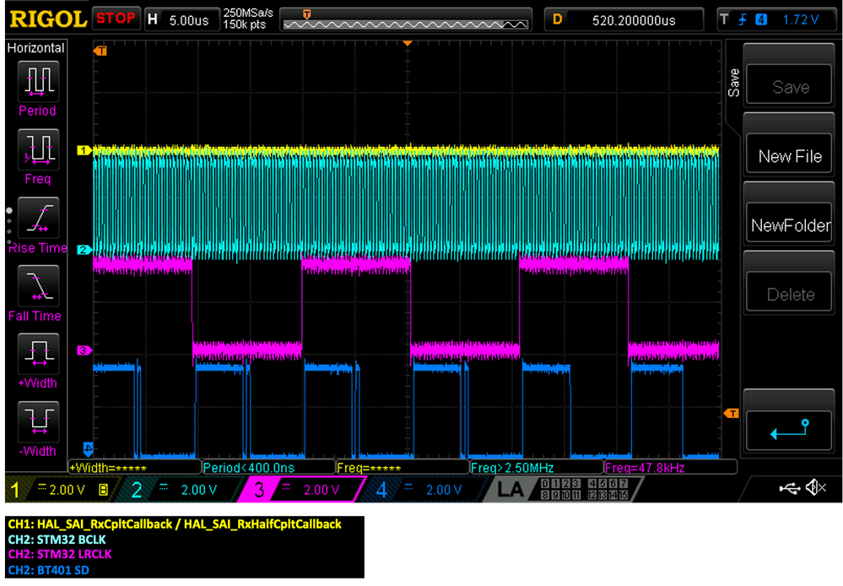Toggle the speaker sound icon
This screenshot has height=586, width=843.
pos(815,488)
